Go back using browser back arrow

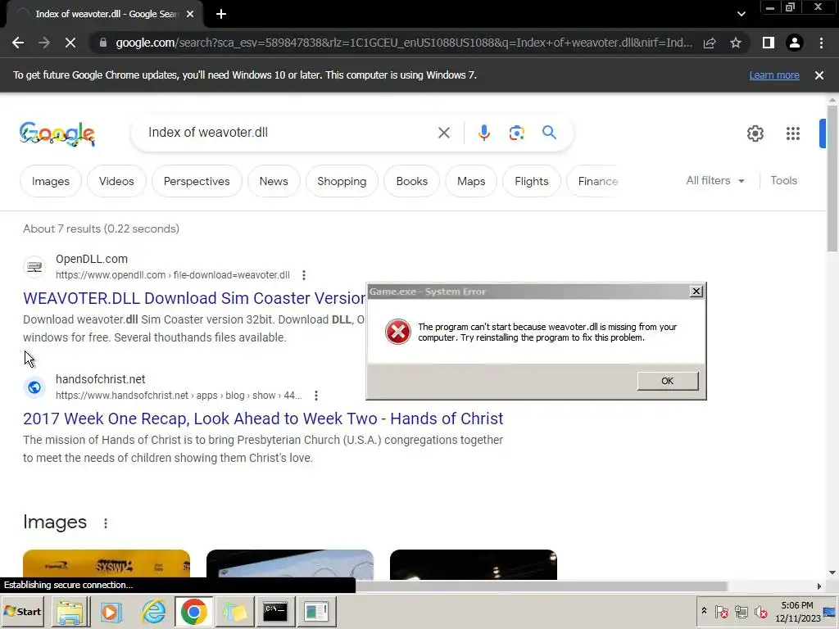coord(18,43)
